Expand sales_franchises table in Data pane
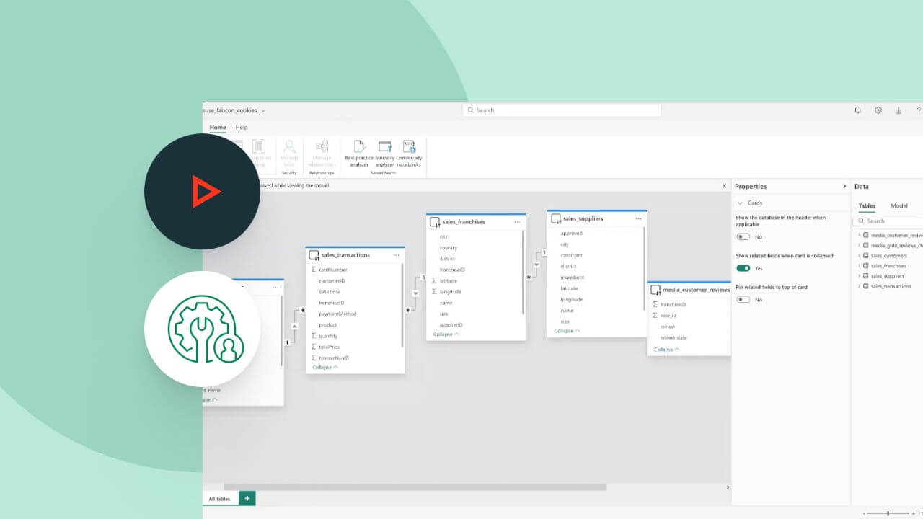The width and height of the screenshot is (923, 519). (859, 266)
